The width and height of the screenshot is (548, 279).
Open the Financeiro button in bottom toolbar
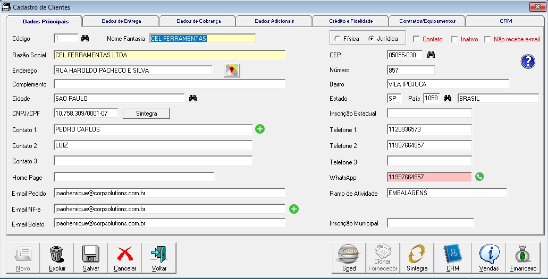pyautogui.click(x=523, y=258)
